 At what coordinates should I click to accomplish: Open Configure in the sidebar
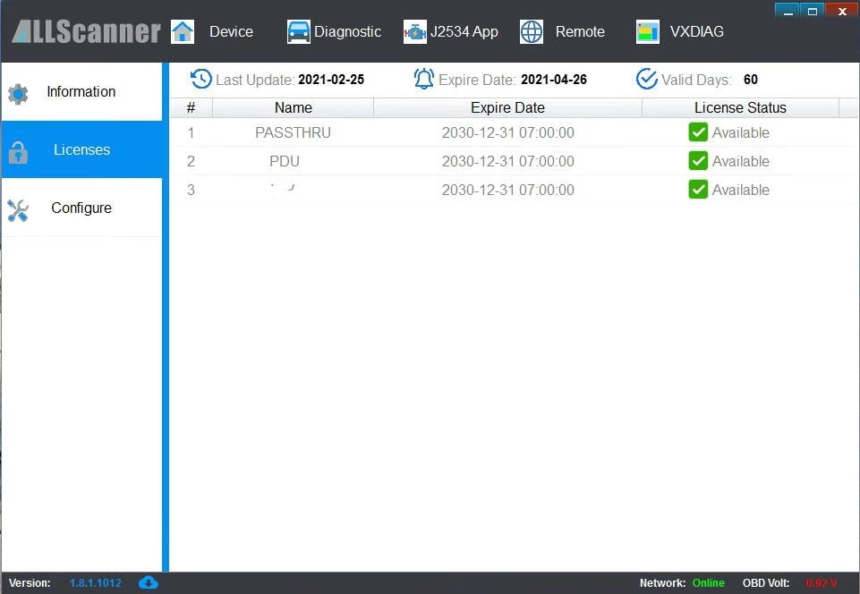pyautogui.click(x=81, y=208)
